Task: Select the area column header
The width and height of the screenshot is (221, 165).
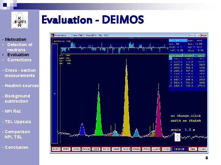Action: (x=200, y=56)
